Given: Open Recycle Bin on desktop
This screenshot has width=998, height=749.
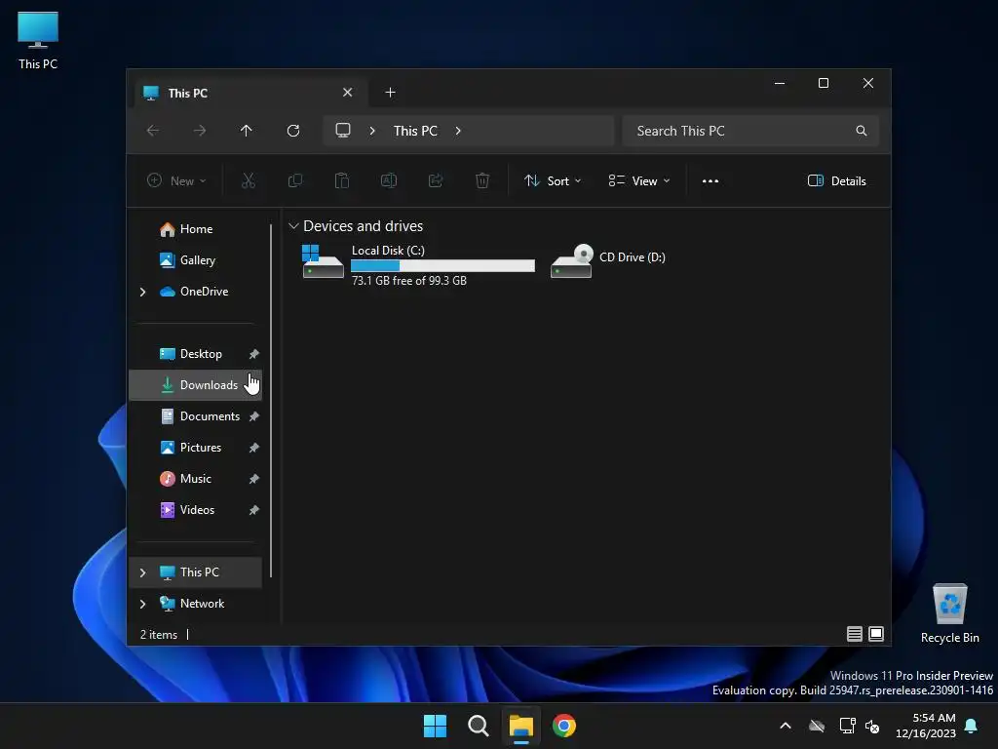Looking at the screenshot, I should tap(949, 614).
